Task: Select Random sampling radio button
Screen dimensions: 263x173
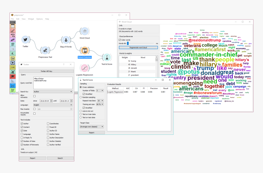Action: [x=81, y=97]
